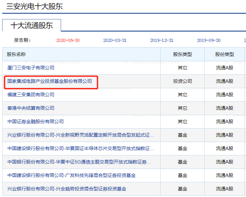This screenshot has height=197, width=246.
Task: Click the 股份类型 column header
Action: (x=224, y=54)
